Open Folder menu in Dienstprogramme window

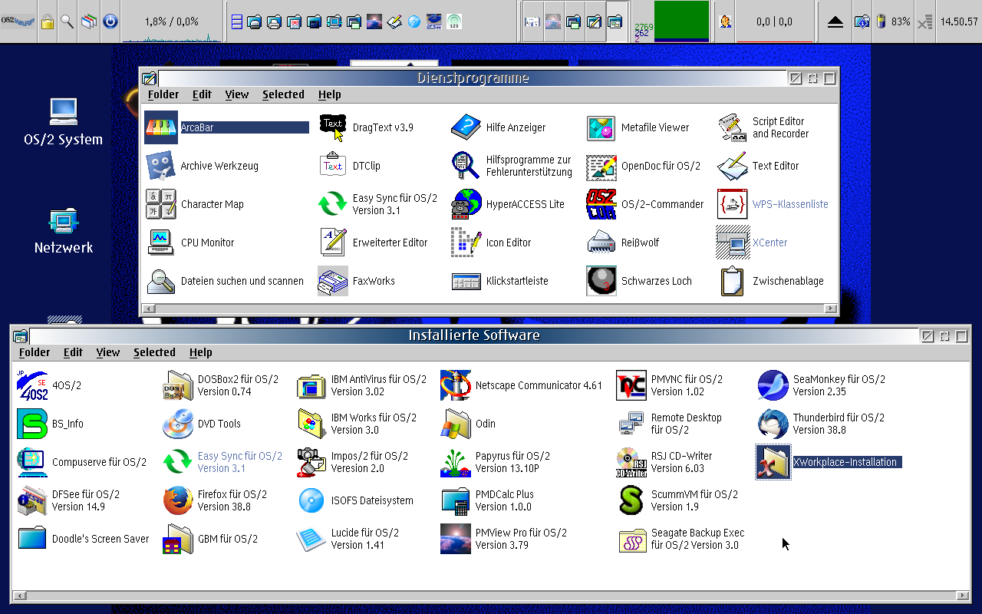pyautogui.click(x=163, y=94)
